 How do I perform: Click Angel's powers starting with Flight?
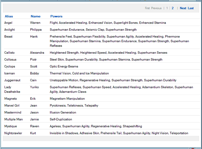point(108,23)
